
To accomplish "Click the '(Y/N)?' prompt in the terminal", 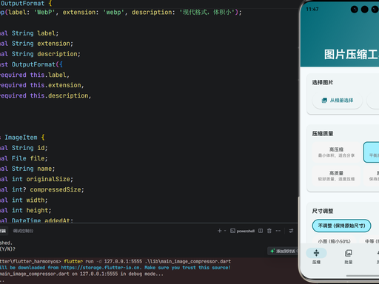I will click(7, 249).
